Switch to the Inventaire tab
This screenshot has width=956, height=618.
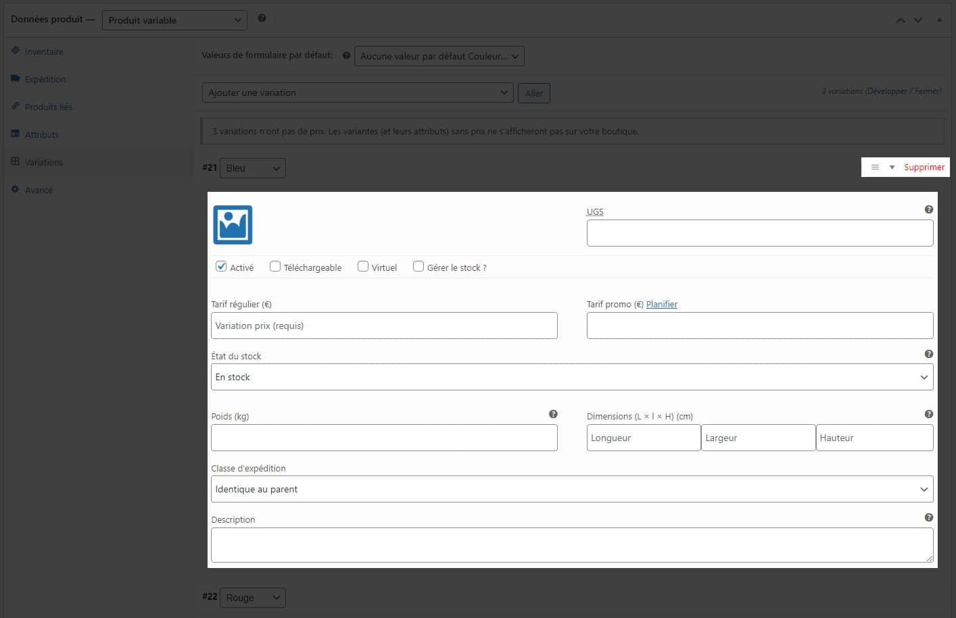coord(44,52)
